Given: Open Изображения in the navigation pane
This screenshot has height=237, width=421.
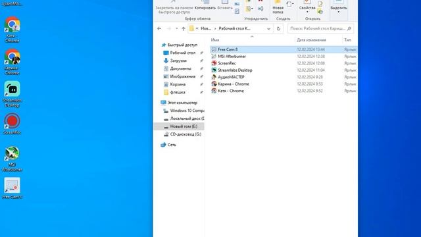Looking at the screenshot, I should coord(183,76).
